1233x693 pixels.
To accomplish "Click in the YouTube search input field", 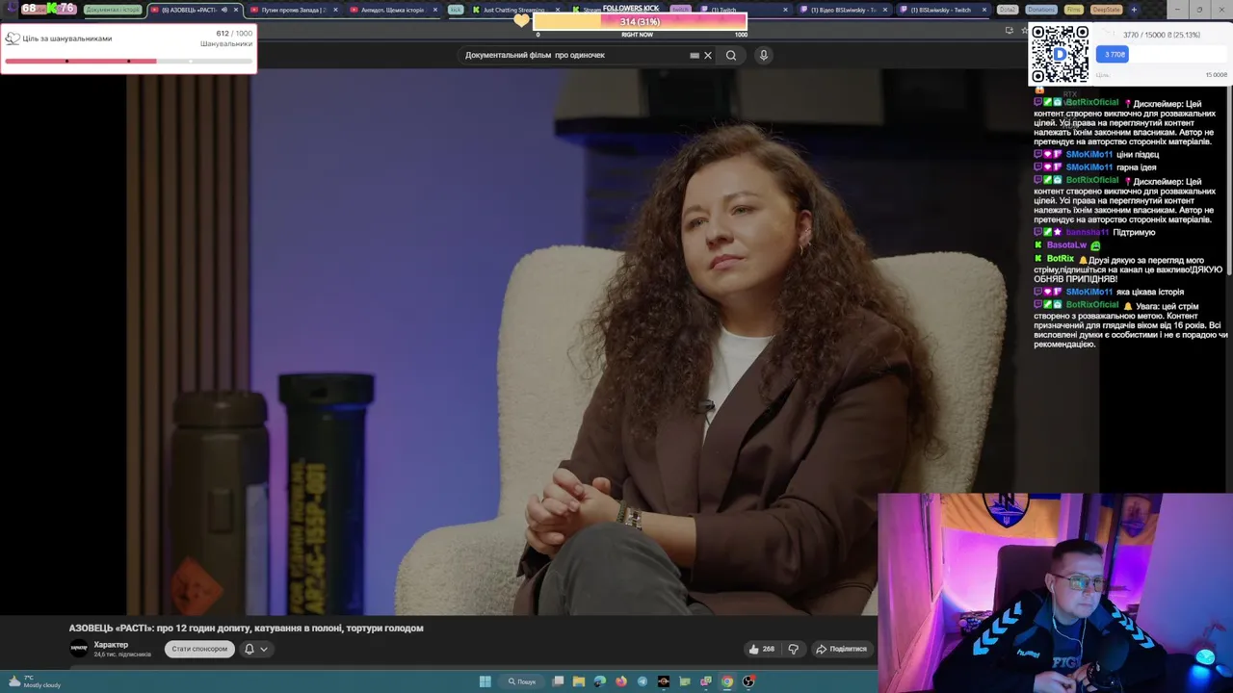I will coord(575,55).
